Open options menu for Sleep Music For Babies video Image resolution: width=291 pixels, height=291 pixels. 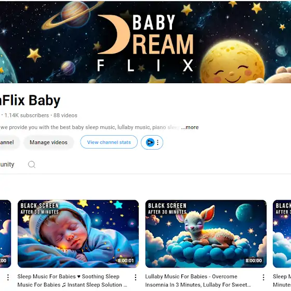[x=136, y=277]
